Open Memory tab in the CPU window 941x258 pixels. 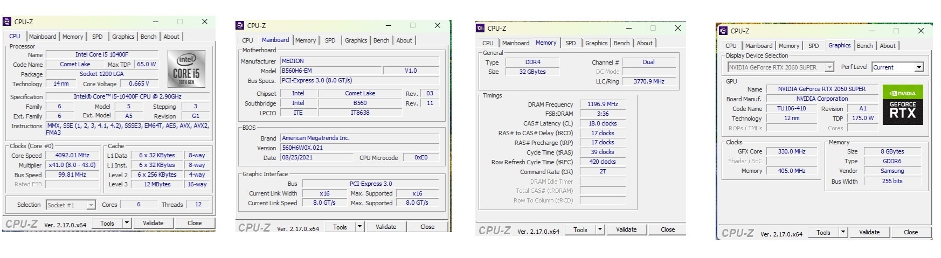click(73, 37)
